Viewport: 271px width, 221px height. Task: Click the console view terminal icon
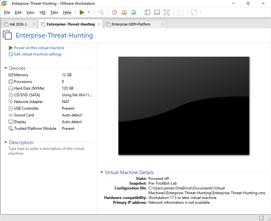tap(180, 12)
